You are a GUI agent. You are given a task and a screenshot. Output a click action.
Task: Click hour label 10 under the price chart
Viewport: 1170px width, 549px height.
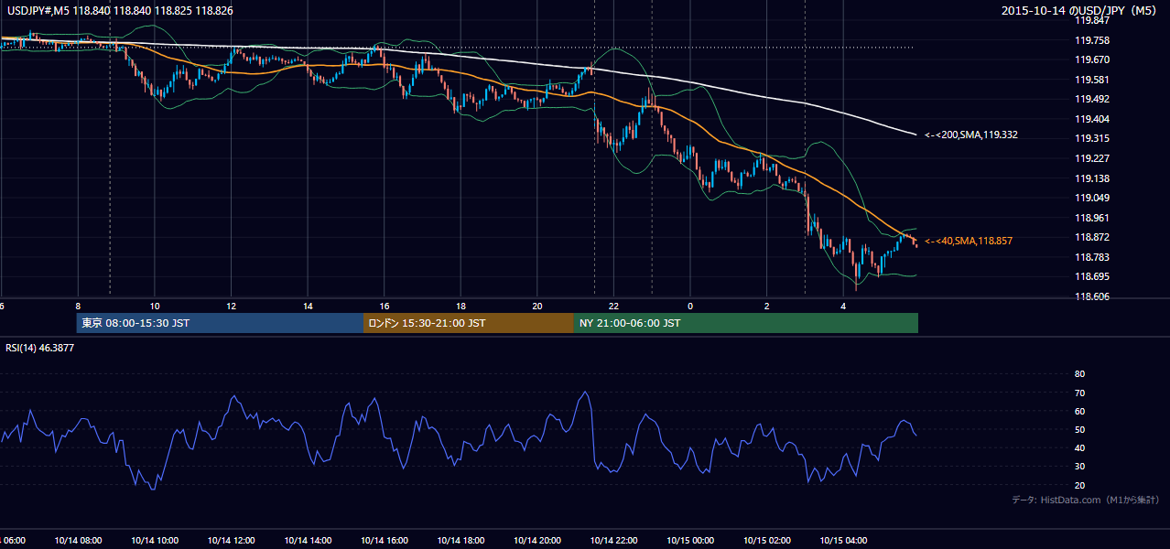click(x=155, y=307)
